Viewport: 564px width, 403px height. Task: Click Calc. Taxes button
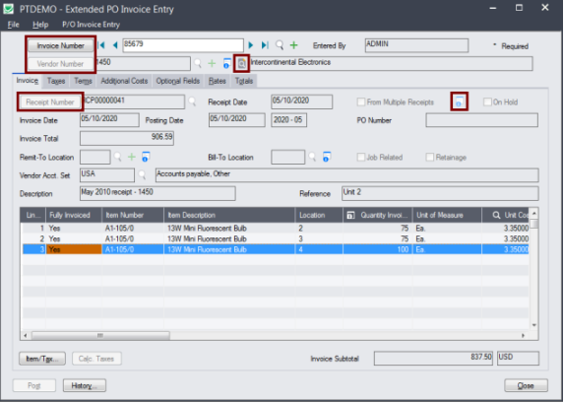point(96,359)
